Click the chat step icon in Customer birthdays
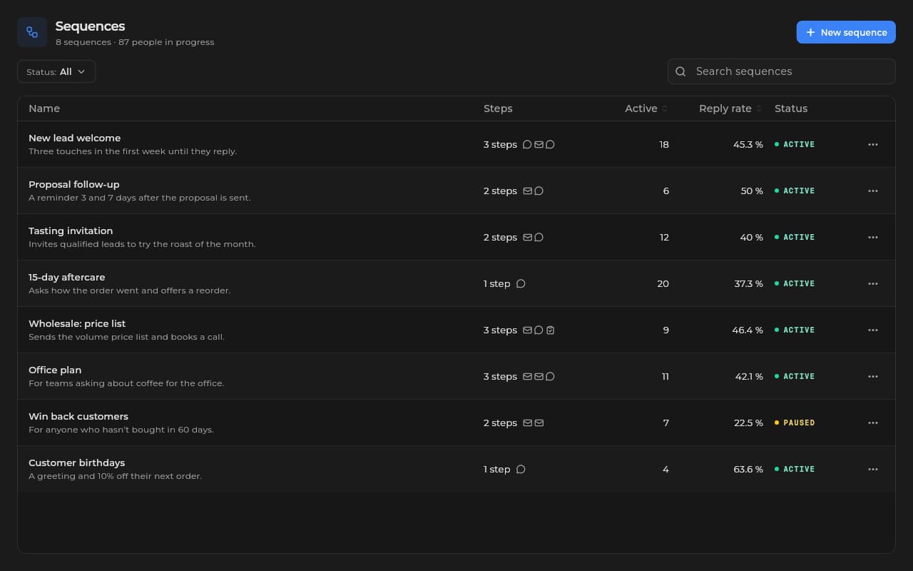 coord(521,469)
